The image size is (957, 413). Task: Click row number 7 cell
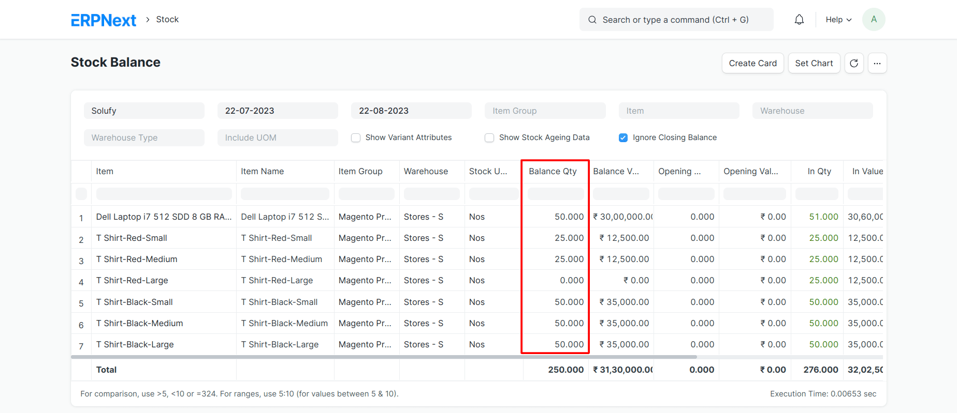point(81,345)
